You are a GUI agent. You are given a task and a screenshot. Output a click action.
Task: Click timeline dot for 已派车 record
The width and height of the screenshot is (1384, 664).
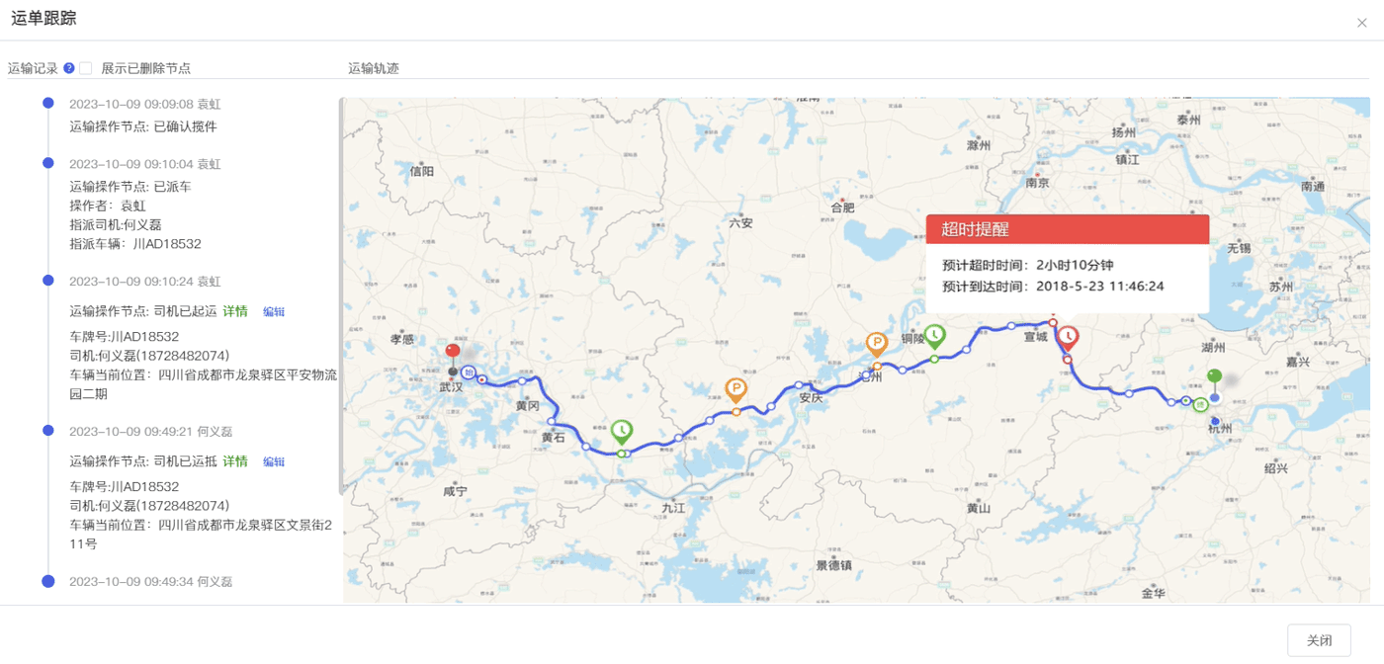click(47, 163)
